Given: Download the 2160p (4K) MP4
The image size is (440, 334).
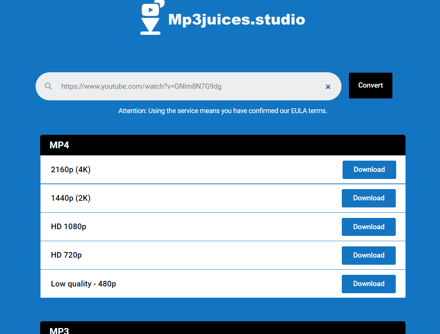Looking at the screenshot, I should (369, 170).
